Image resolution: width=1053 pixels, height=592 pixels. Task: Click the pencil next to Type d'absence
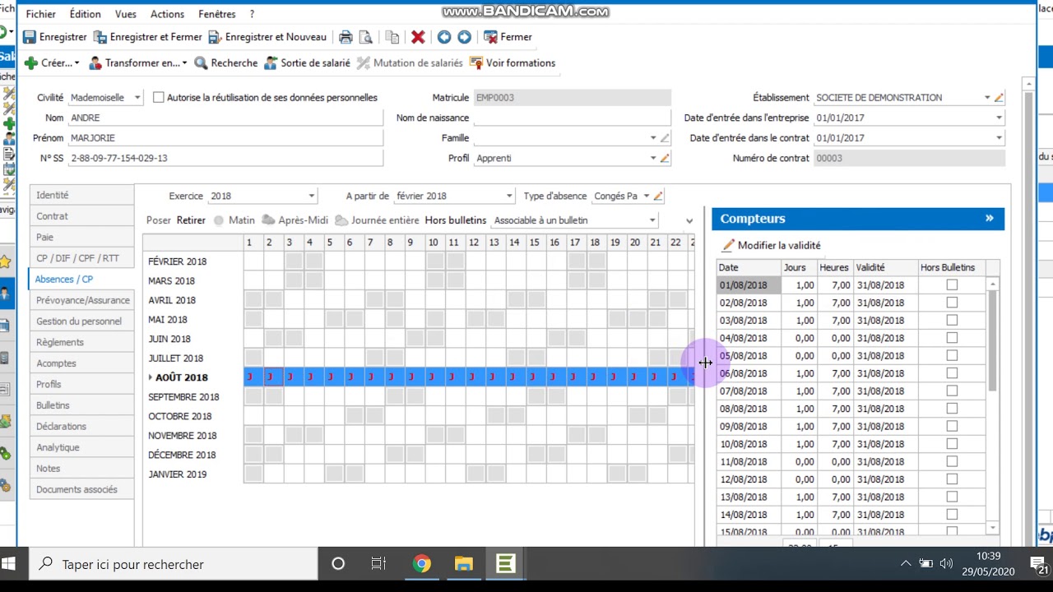point(658,196)
